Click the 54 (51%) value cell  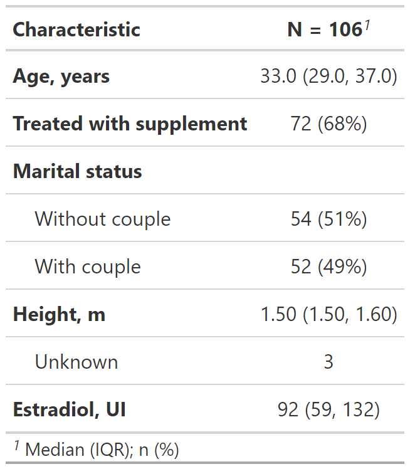pos(329,219)
